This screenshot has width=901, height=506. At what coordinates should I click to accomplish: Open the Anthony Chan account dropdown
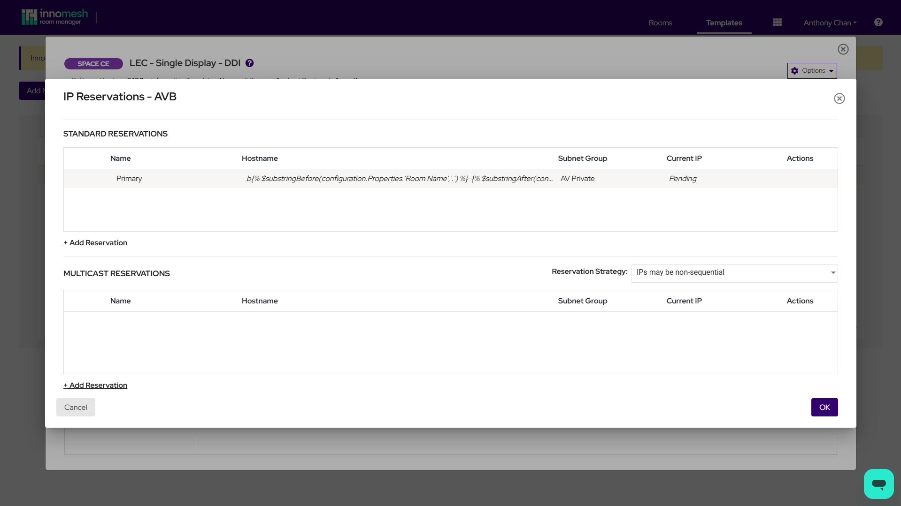[829, 22]
